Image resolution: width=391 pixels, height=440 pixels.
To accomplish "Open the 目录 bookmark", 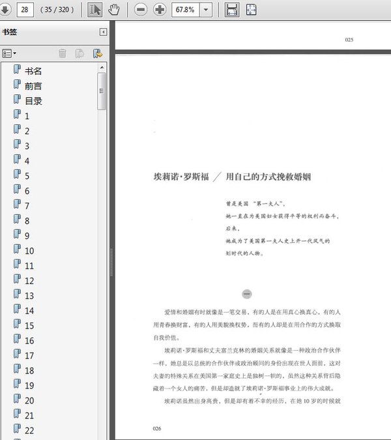I will pyautogui.click(x=33, y=101).
